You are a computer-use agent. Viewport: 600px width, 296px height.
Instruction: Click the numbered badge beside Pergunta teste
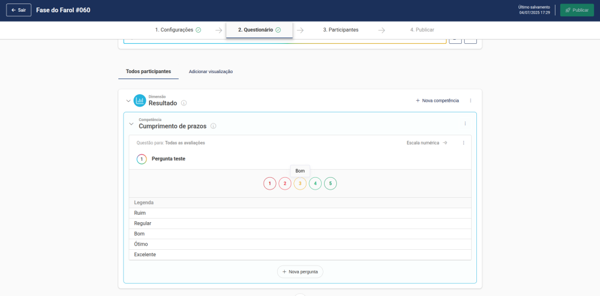point(141,159)
